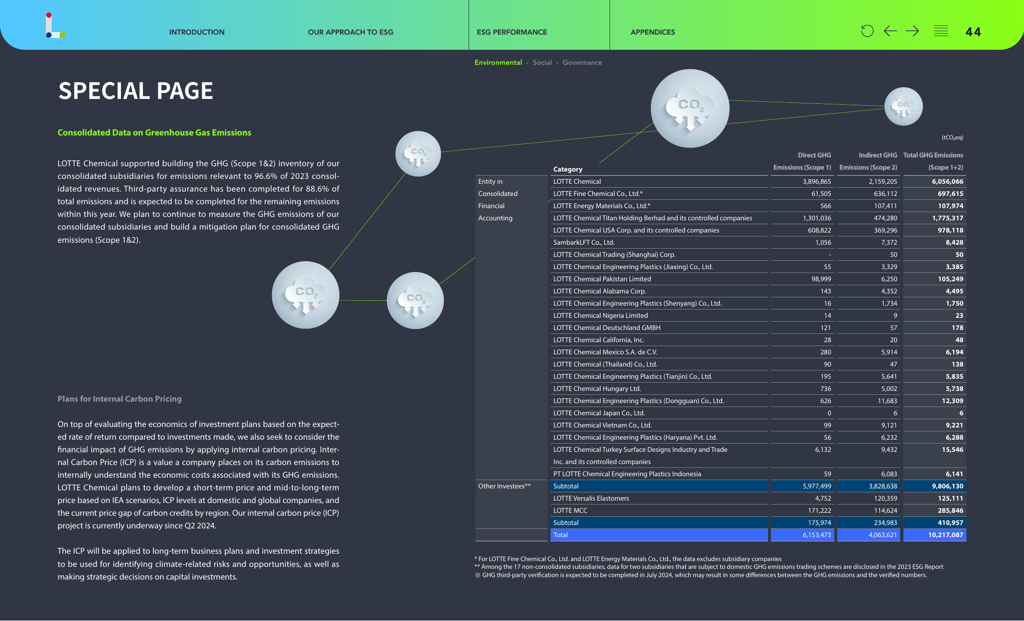Click the 'Other Investees**' row label

coord(504,486)
